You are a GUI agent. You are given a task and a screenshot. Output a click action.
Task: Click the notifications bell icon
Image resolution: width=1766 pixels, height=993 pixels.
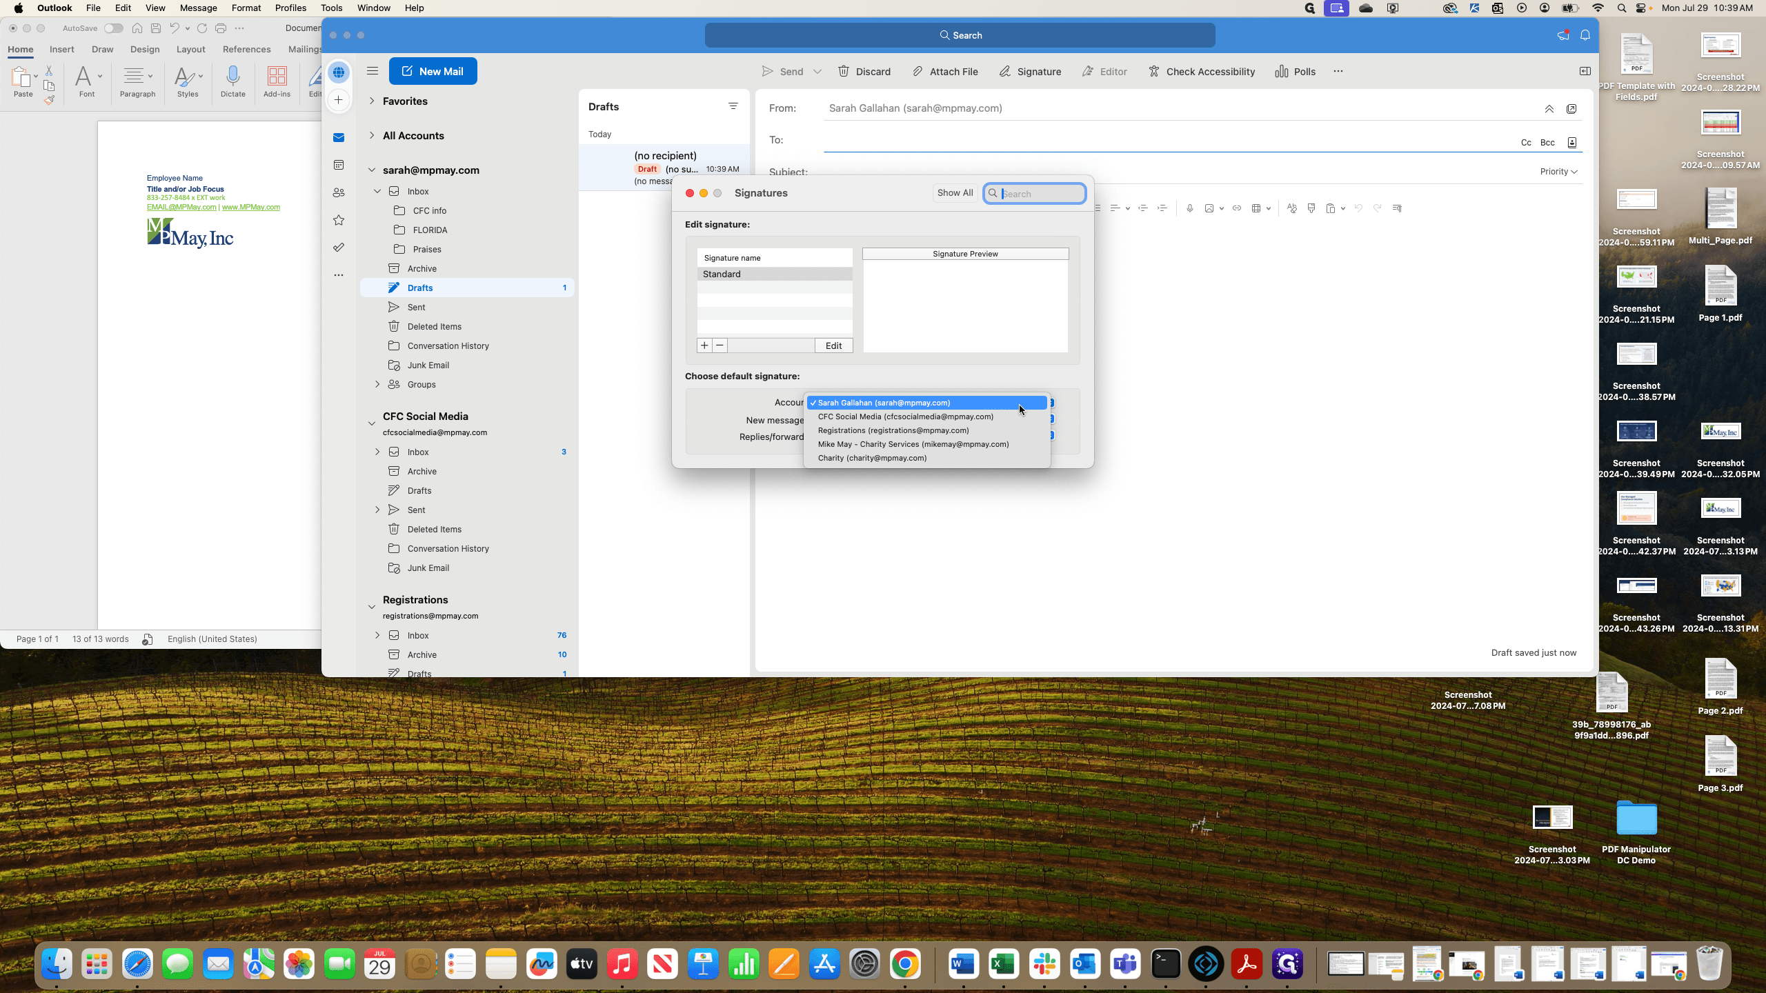coord(1585,35)
